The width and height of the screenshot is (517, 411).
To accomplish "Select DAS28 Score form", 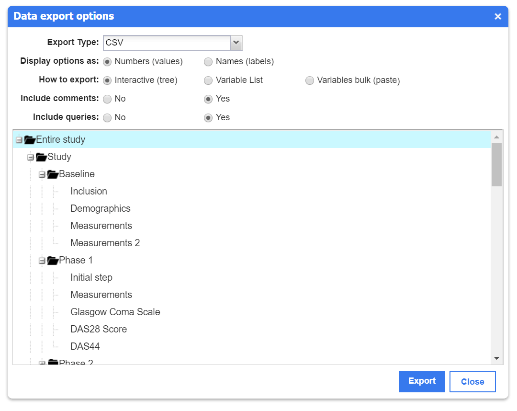I will point(99,329).
